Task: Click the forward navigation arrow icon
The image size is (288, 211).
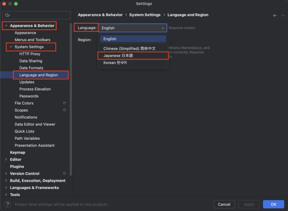Action: (282, 16)
